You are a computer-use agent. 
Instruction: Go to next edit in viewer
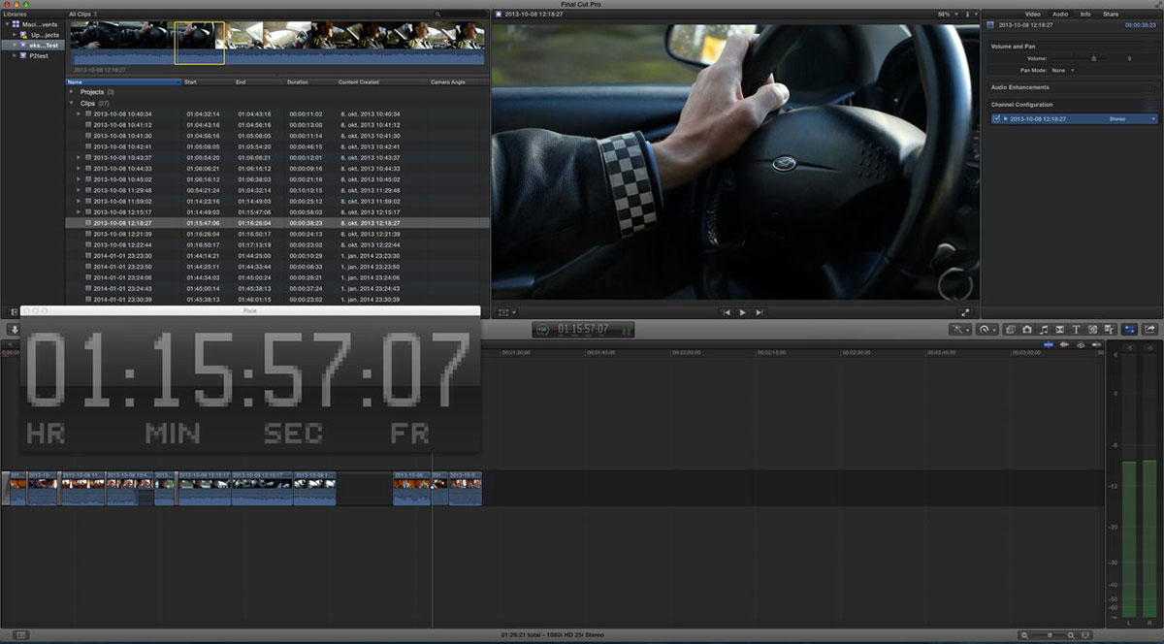(760, 312)
